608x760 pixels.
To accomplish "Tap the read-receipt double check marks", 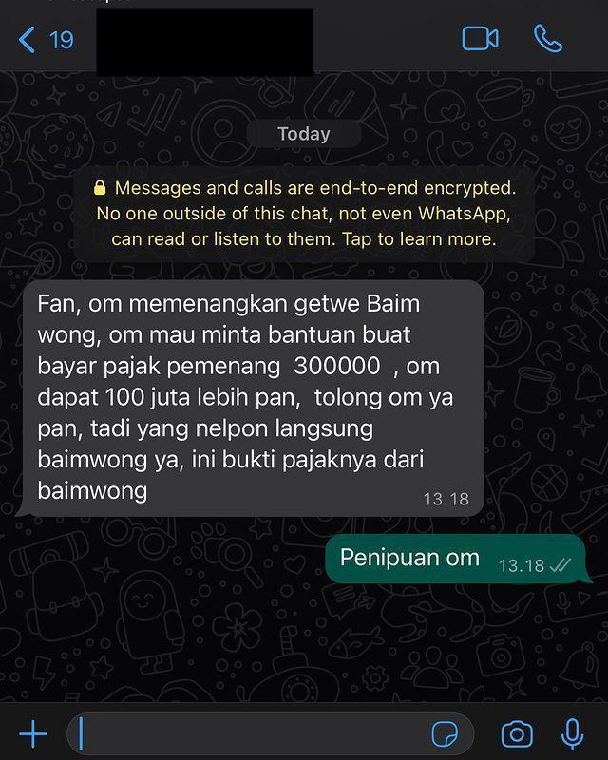I will coord(560,565).
